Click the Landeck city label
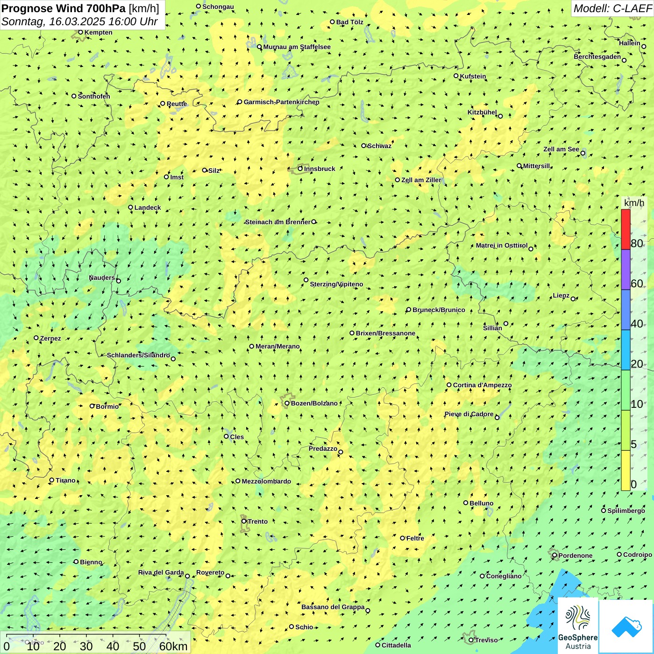The image size is (654, 654). click(148, 207)
